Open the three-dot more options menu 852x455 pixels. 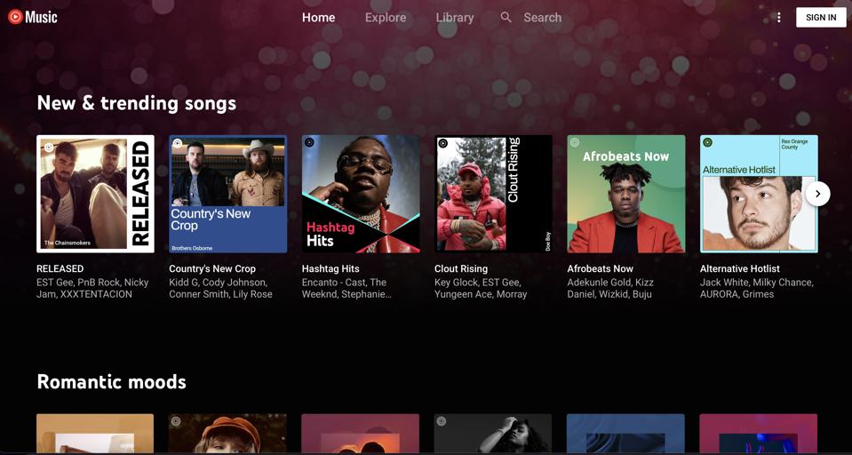(778, 17)
